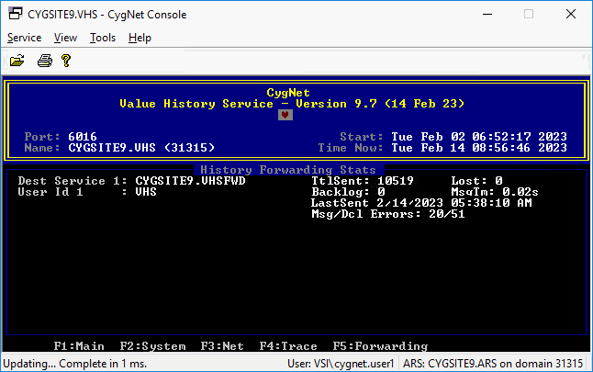
Task: Click the red heart heartbeat indicator
Action: 285,115
